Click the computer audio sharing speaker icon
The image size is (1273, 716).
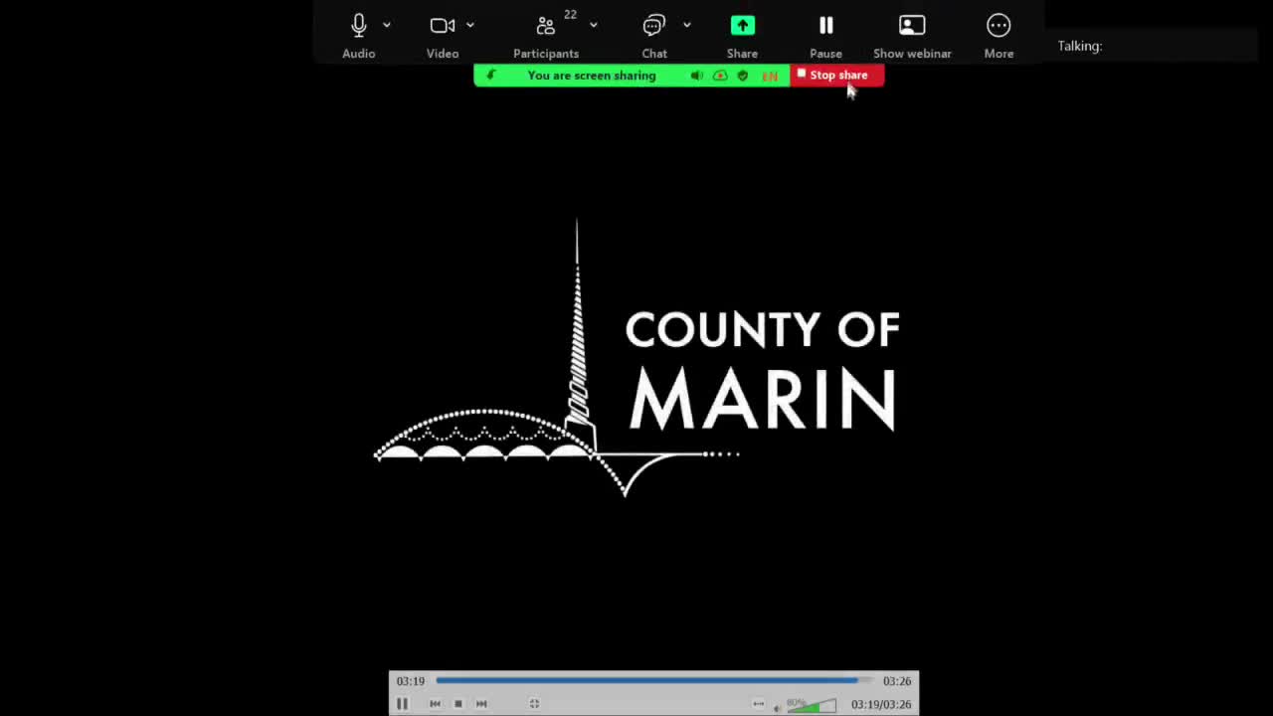[697, 76]
